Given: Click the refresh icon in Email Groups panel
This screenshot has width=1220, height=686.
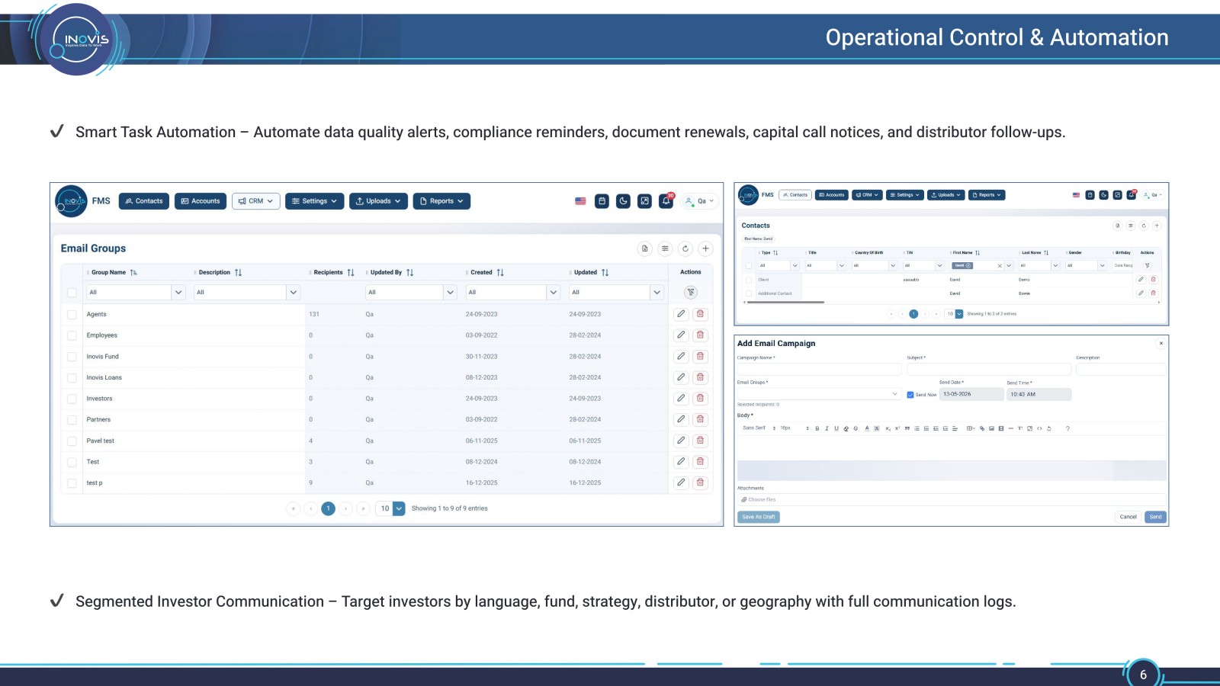Looking at the screenshot, I should (x=685, y=248).
